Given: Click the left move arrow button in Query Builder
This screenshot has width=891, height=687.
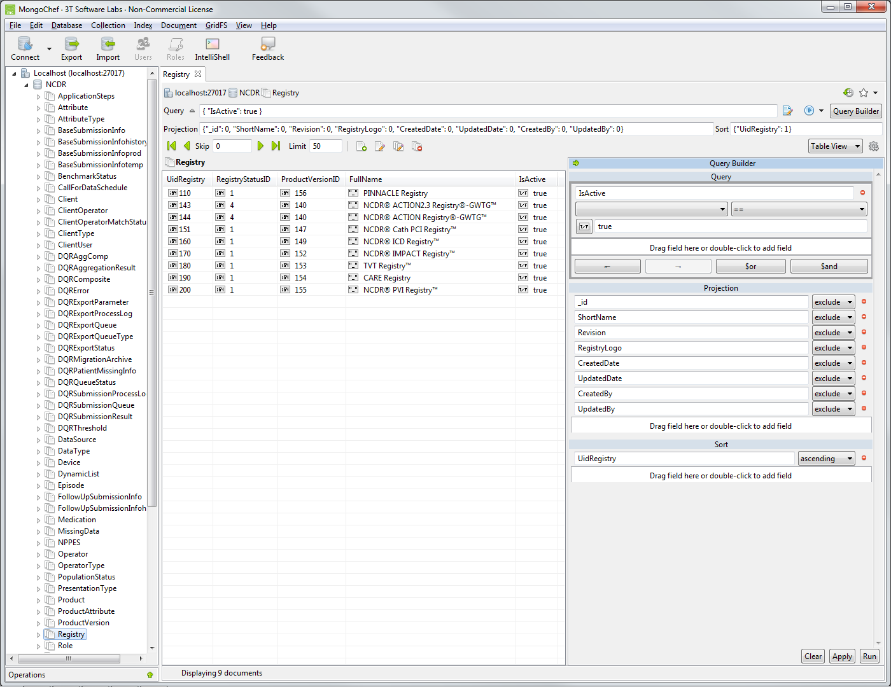Looking at the screenshot, I should pyautogui.click(x=608, y=267).
